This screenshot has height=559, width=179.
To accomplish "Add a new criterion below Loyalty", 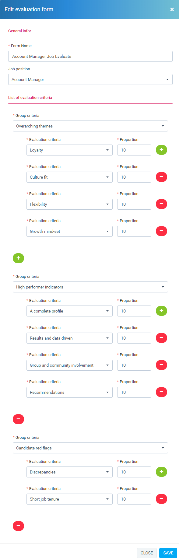I will pyautogui.click(x=161, y=150).
